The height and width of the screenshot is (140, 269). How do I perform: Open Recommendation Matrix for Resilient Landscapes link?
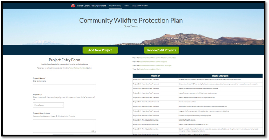[155, 66]
